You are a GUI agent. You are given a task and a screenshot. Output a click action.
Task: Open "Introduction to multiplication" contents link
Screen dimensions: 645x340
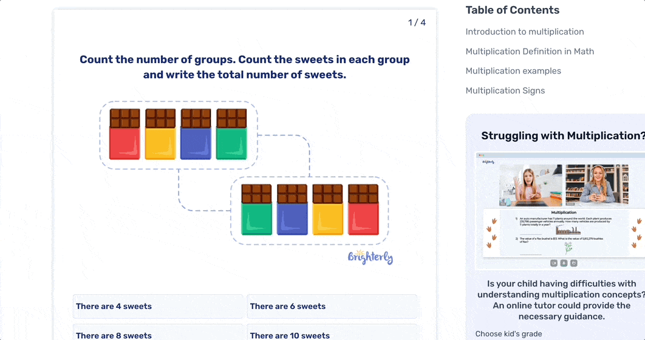525,32
